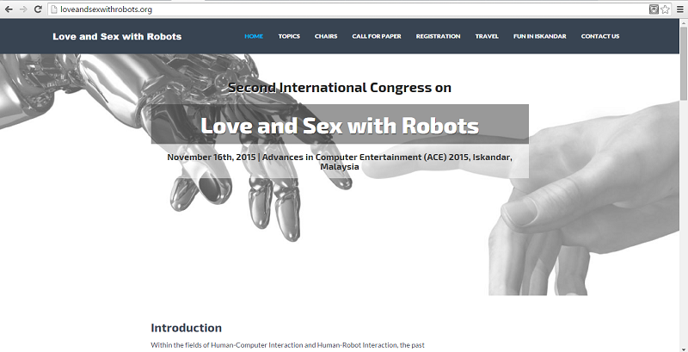Screen dimensions: 688x352
Task: Select the REGISTRATION nav link
Action: click(439, 36)
